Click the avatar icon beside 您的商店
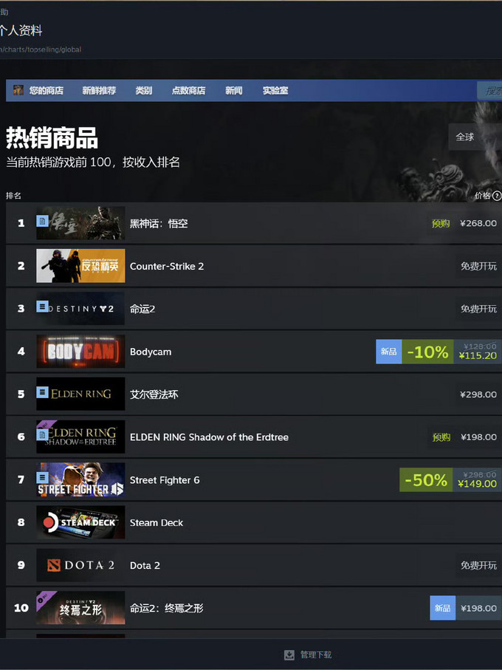The height and width of the screenshot is (670, 502). pos(18,90)
